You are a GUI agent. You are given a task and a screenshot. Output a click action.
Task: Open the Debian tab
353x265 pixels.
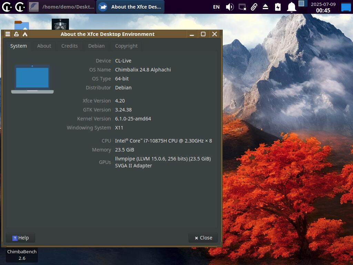pyautogui.click(x=97, y=46)
